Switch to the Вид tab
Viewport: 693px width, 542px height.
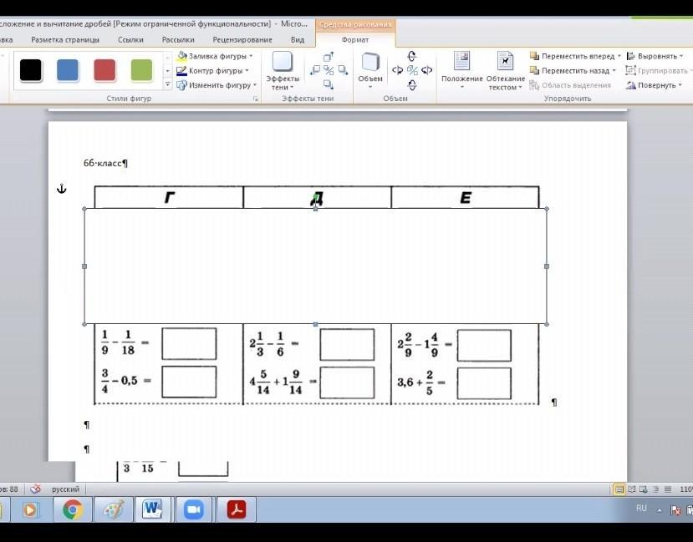pos(298,40)
